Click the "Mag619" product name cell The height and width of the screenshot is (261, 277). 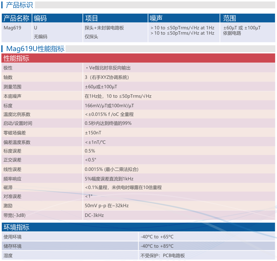[12, 28]
